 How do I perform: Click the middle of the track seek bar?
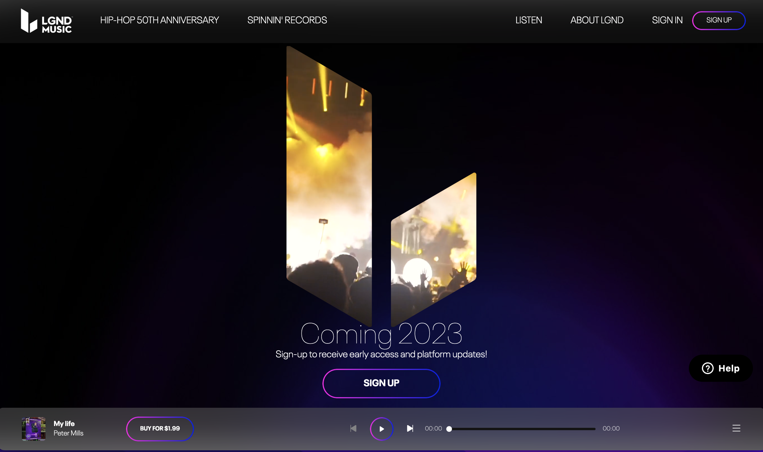[x=522, y=429]
